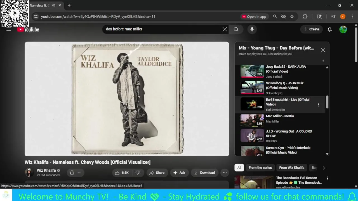This screenshot has height=201, width=358.
Task: Like the video with 6.6K likes
Action: [x=121, y=173]
